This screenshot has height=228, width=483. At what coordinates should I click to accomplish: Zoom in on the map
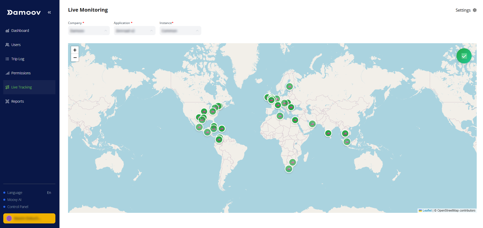(75, 50)
